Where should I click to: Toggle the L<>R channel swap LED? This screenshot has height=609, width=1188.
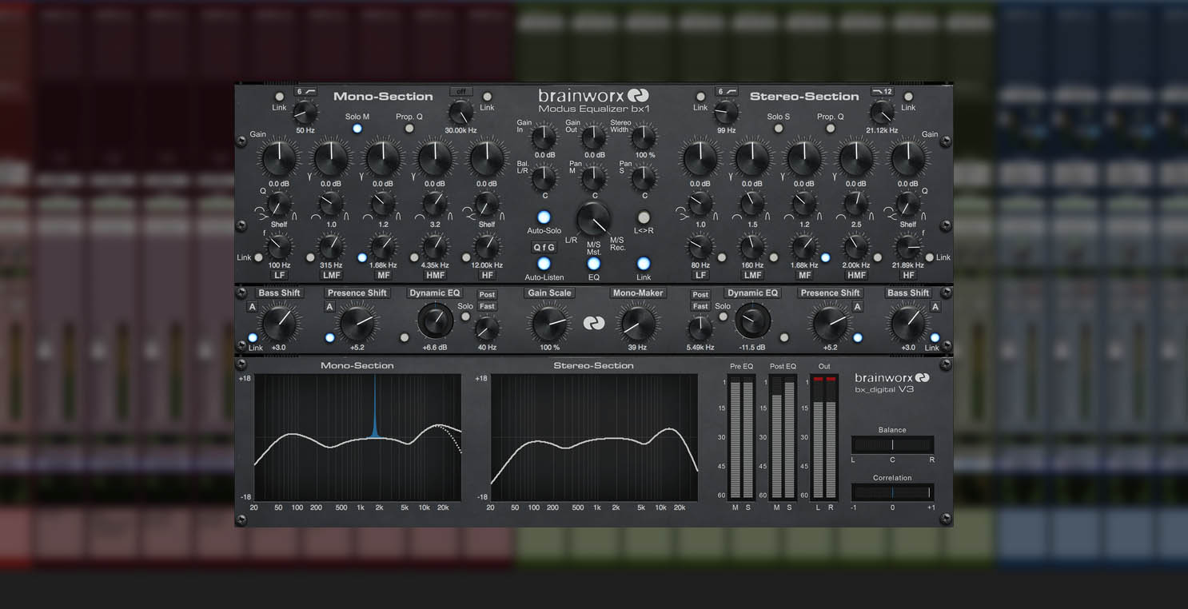pyautogui.click(x=644, y=217)
